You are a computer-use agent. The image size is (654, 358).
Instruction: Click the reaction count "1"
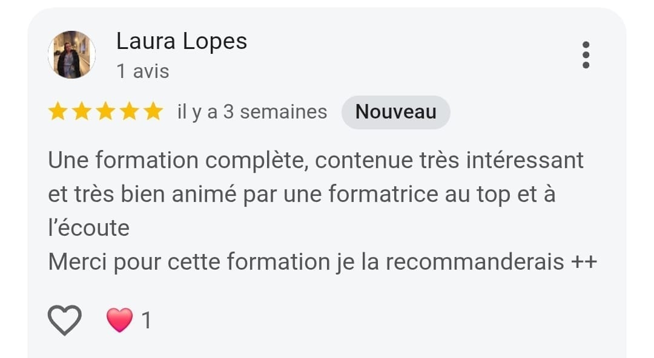click(146, 321)
